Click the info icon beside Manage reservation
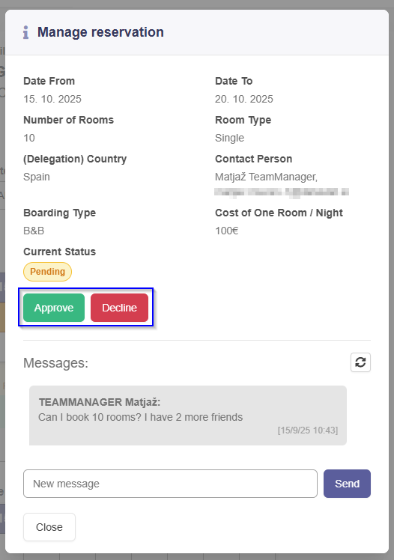This screenshot has height=560, width=394. pos(25,32)
